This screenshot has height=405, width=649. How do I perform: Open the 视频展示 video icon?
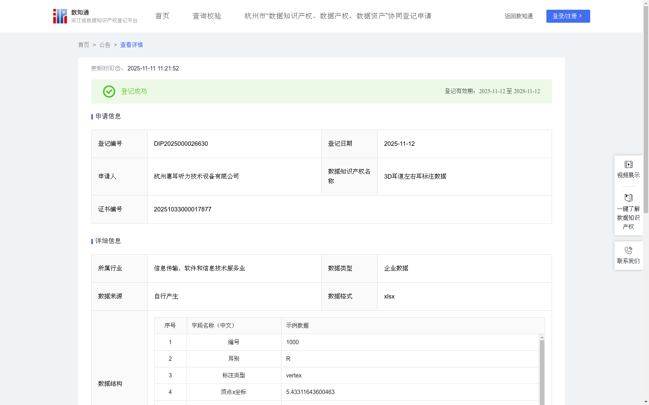tap(629, 164)
